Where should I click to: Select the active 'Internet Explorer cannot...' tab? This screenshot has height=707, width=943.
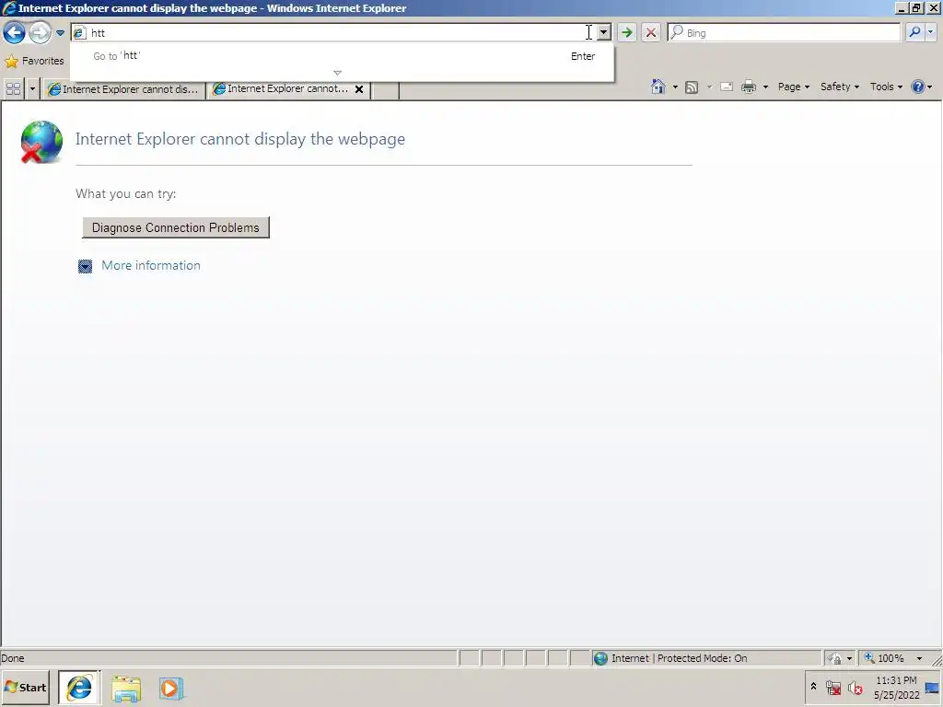[x=282, y=89]
